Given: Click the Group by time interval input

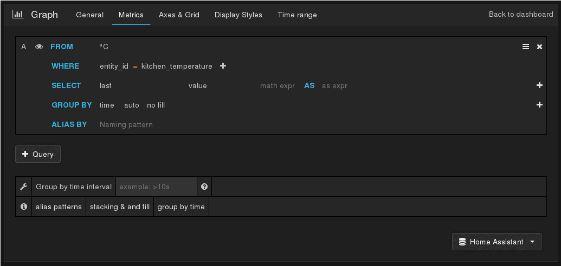Looking at the screenshot, I should click(156, 187).
